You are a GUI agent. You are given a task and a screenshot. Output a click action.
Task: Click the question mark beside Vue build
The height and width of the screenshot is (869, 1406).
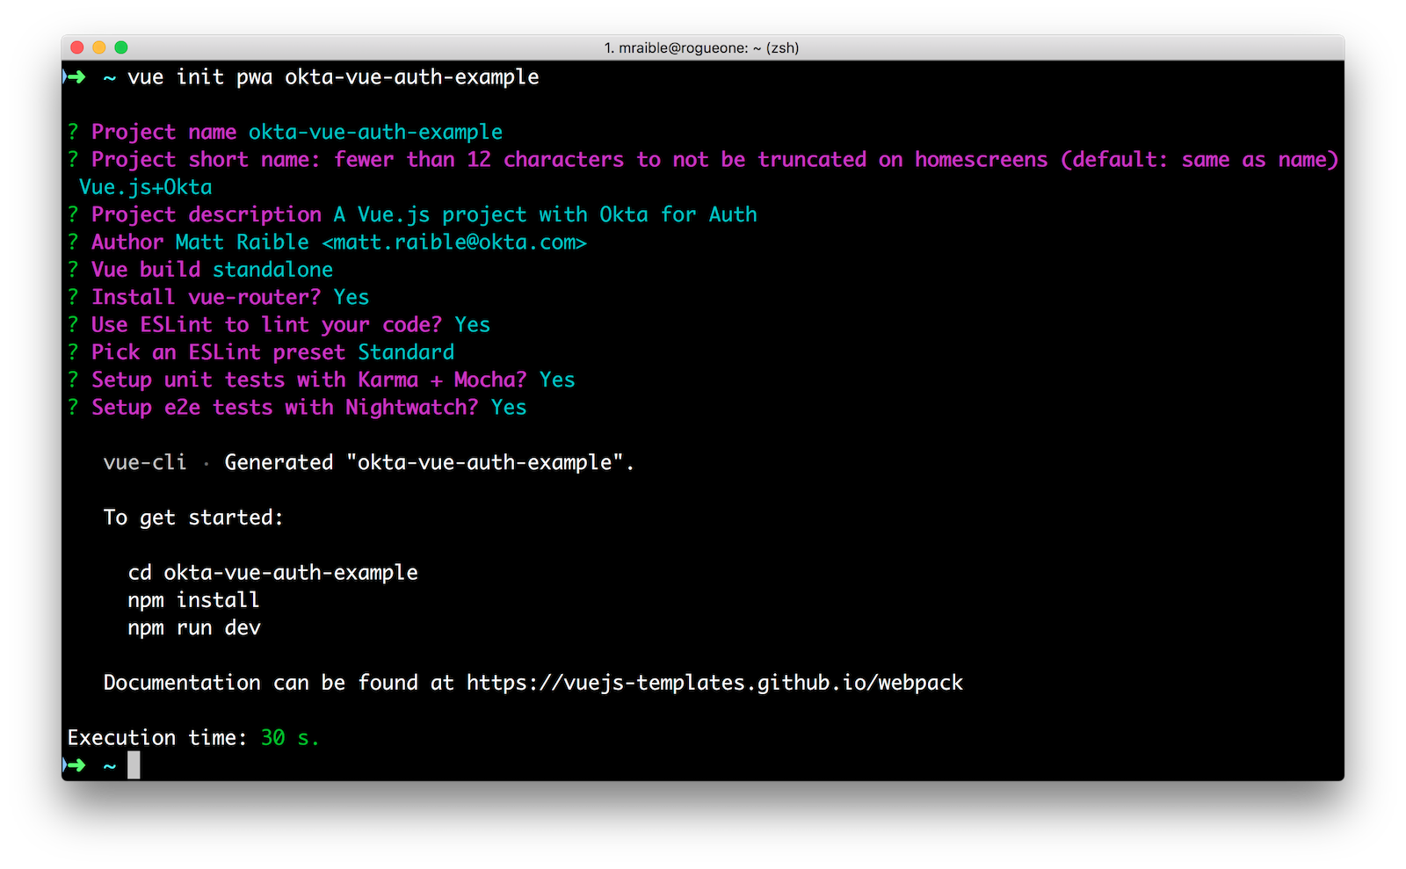tap(73, 270)
